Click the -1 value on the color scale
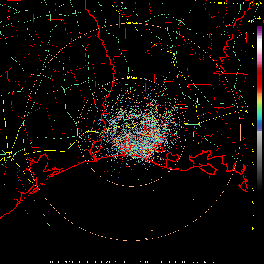The height and width of the screenshot is (264, 264). pyautogui.click(x=252, y=137)
